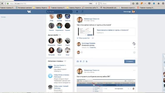Attach audio with the music note icon
The width and height of the screenshot is (165, 93).
(84, 61)
